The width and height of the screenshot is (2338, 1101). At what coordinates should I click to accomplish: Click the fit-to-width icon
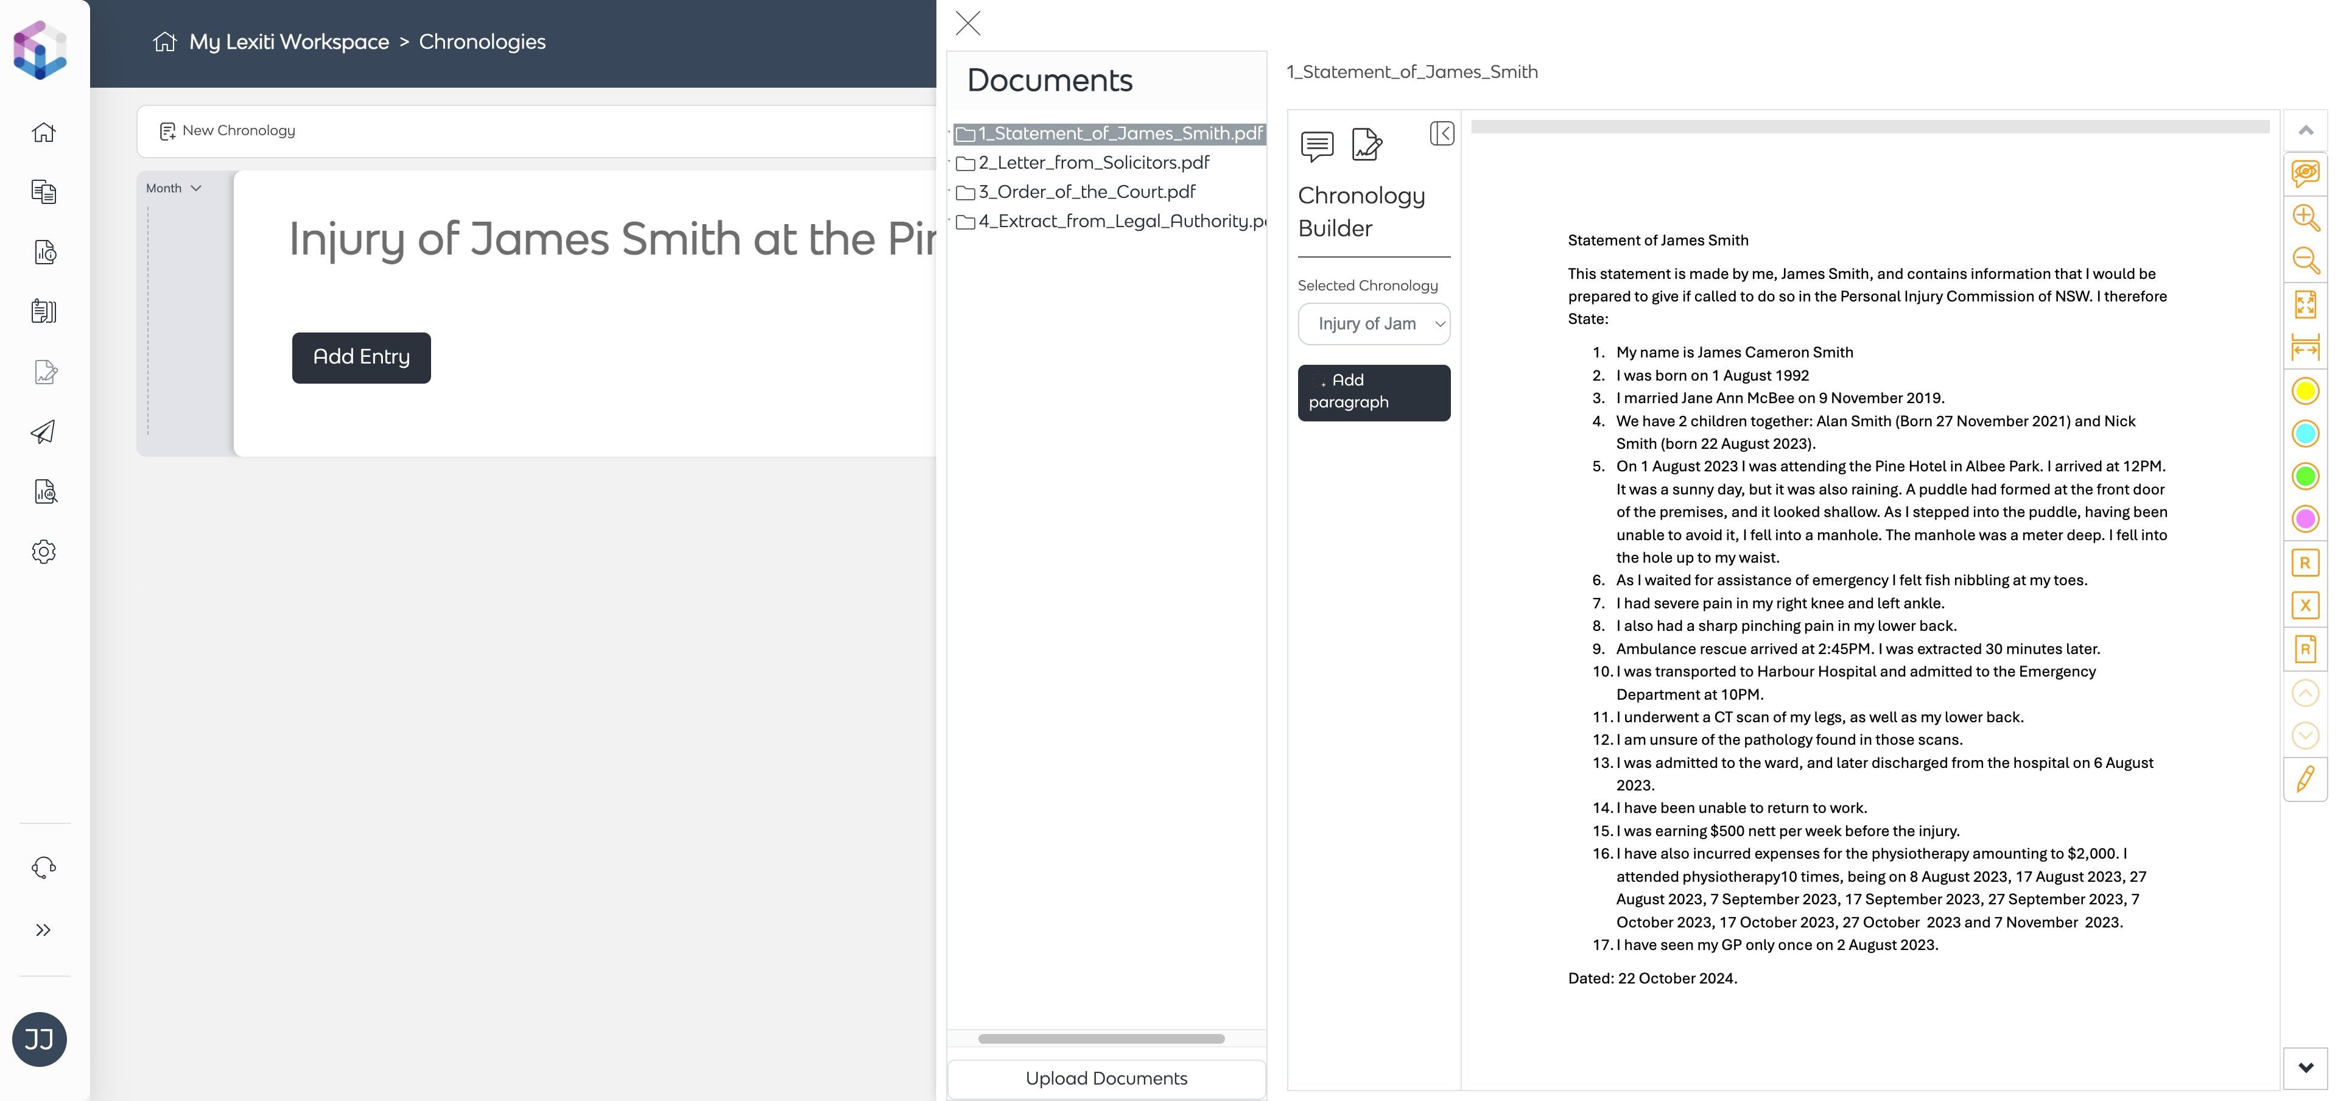click(2305, 348)
